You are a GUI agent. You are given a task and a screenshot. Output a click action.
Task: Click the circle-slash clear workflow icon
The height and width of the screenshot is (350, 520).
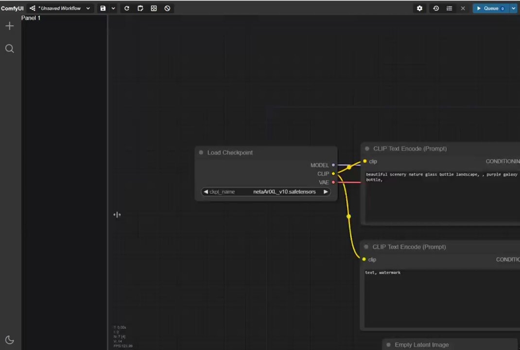point(167,8)
